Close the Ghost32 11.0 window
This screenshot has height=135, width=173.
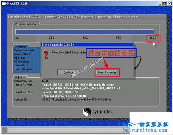coord(169,3)
